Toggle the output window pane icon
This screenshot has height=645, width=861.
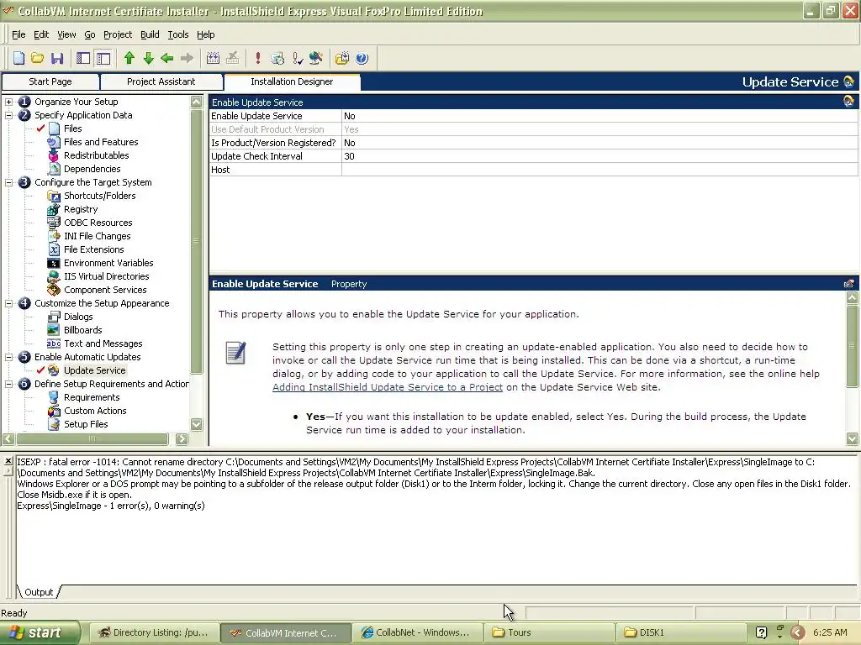coord(103,58)
